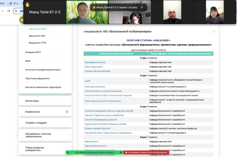Click the Назва кафедри column header
The image size is (237, 157).
click(181, 54)
